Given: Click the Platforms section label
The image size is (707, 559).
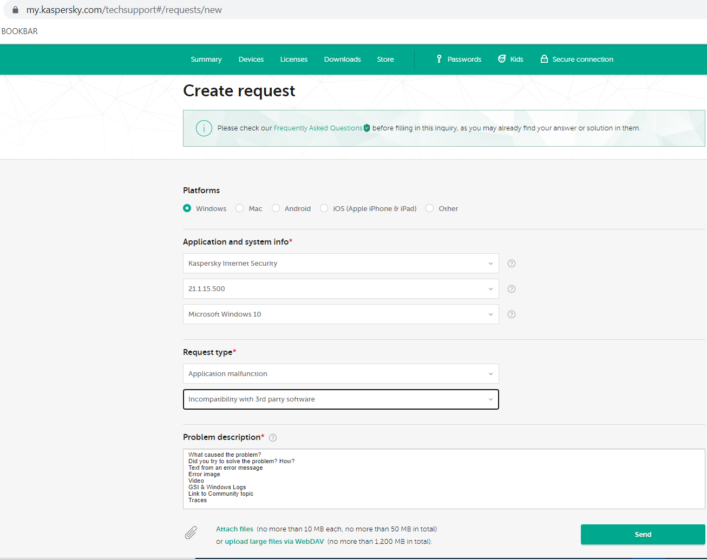Looking at the screenshot, I should coord(201,190).
